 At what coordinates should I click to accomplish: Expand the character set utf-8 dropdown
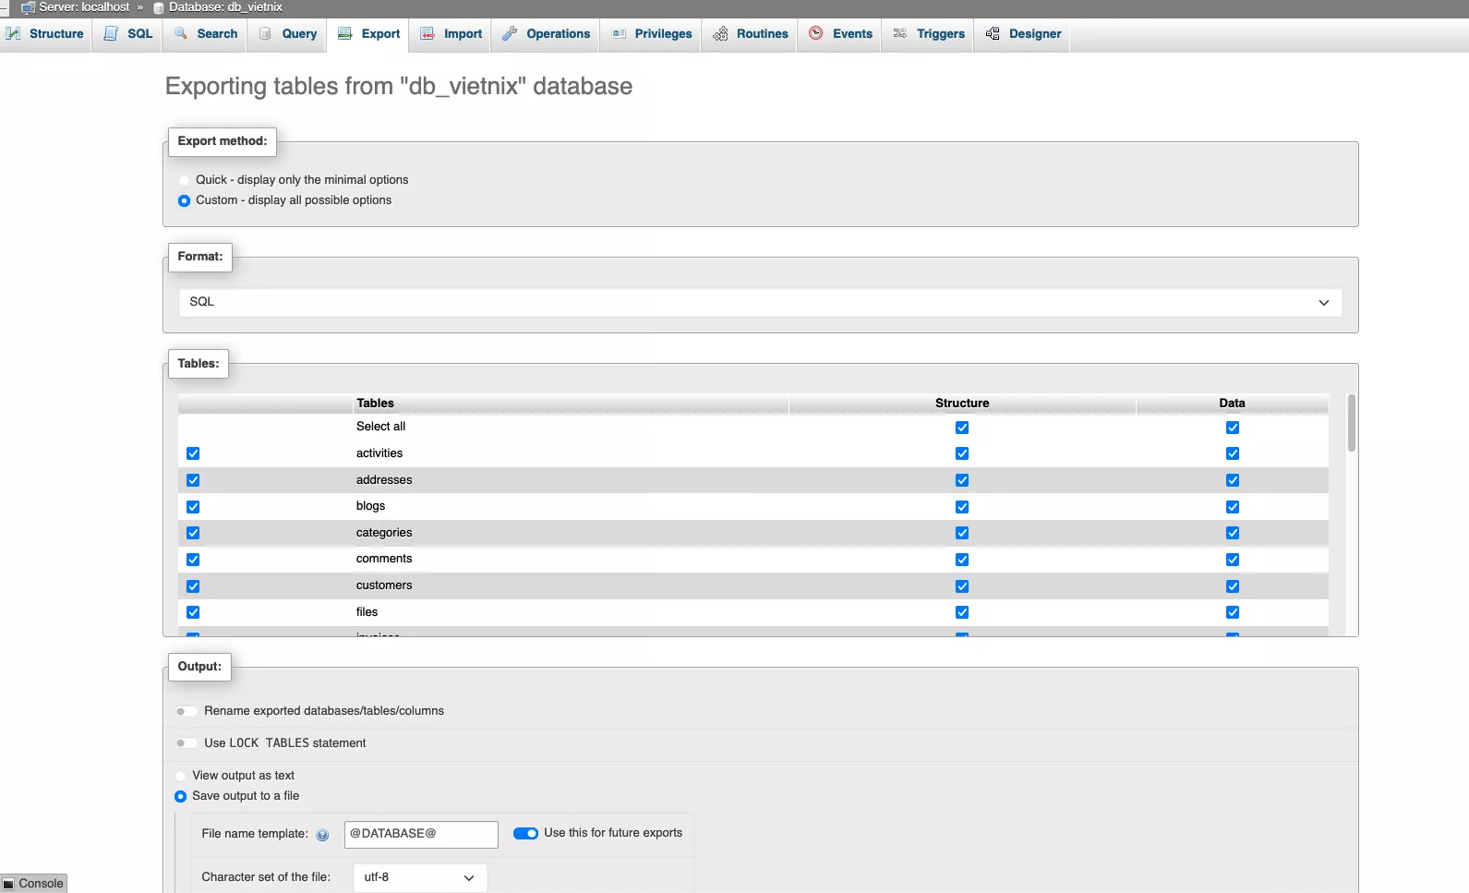419,877
